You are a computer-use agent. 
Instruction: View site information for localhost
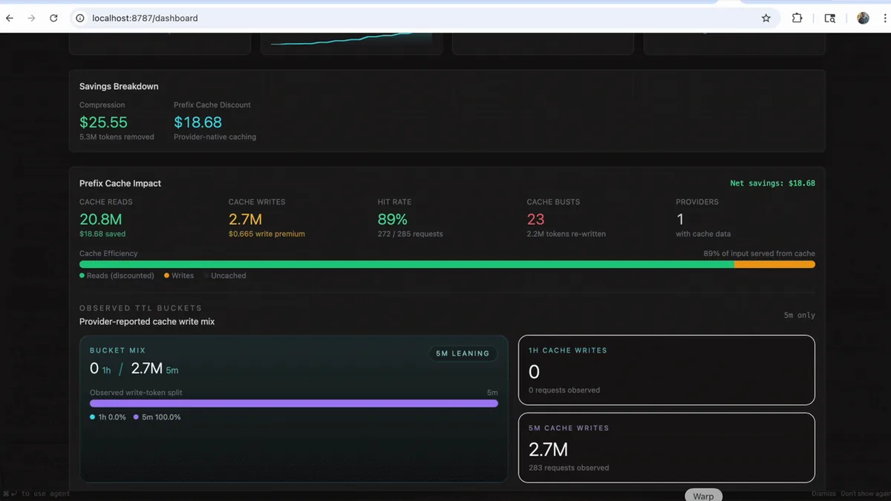(x=80, y=18)
